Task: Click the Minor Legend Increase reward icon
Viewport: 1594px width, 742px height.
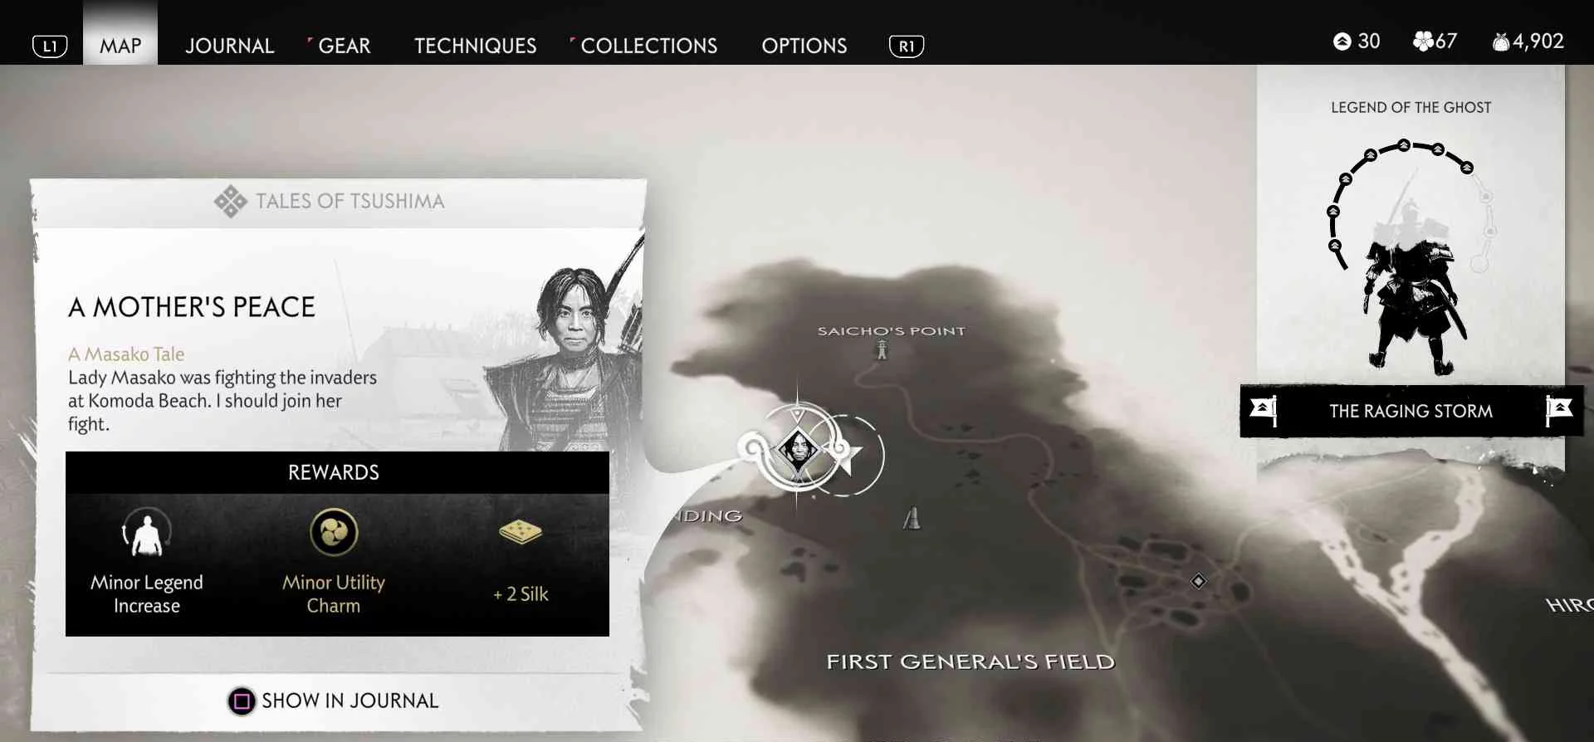Action: (x=147, y=531)
